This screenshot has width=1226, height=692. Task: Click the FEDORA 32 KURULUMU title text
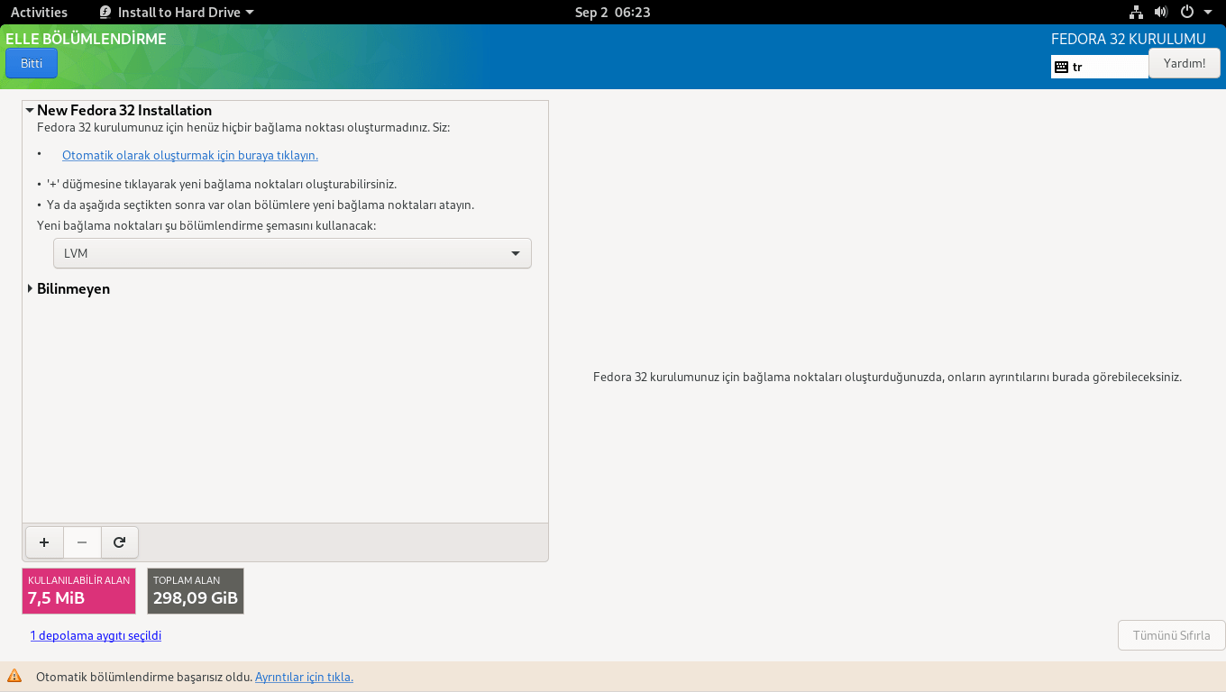(1129, 39)
